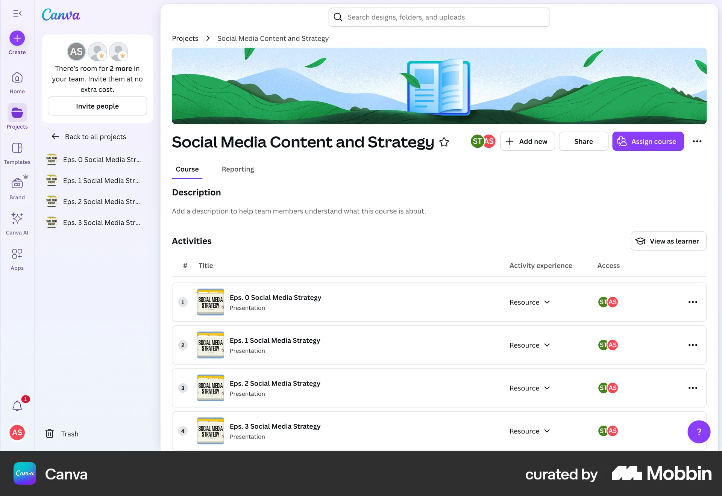Screen dimensions: 722x496
Task: Switch to the Reporting tab
Action: [238, 169]
